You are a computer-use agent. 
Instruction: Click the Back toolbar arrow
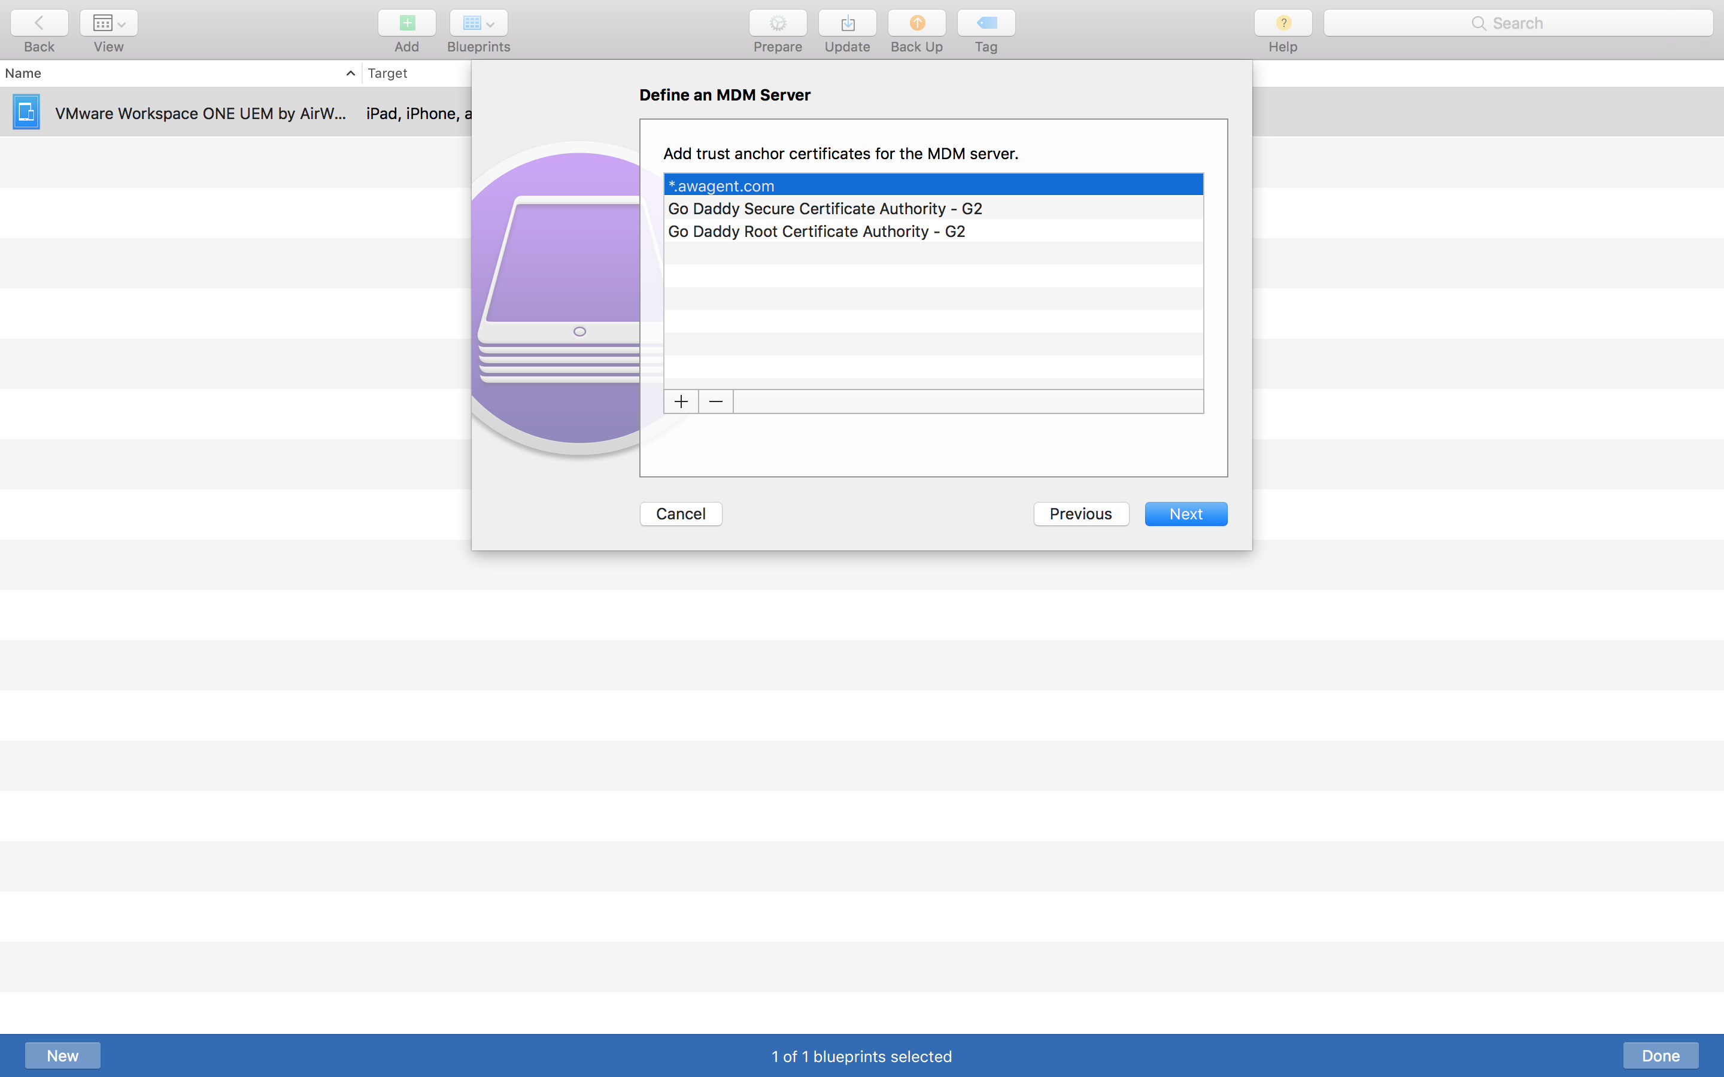coord(39,23)
